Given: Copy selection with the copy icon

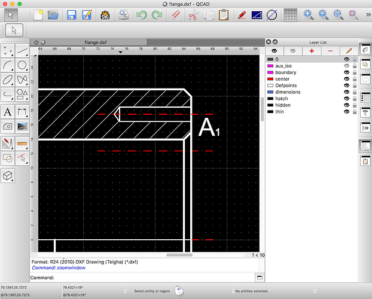Looking at the screenshot, I should click(x=209, y=15).
